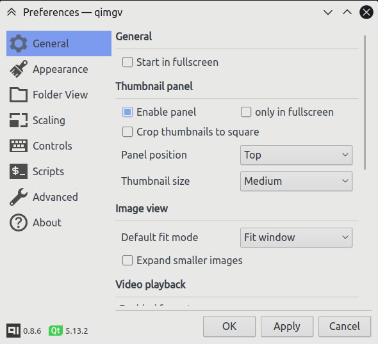This screenshot has height=344, width=378.
Task: Open the Default fit mode dropdown
Action: click(x=296, y=237)
